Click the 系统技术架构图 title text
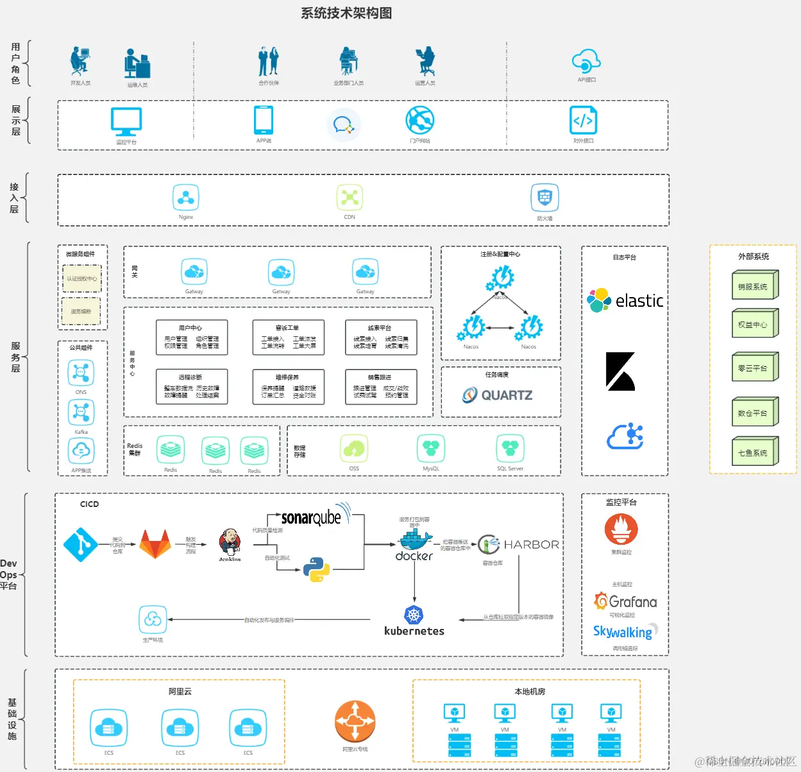Image resolution: width=801 pixels, height=772 pixels. coord(346,13)
